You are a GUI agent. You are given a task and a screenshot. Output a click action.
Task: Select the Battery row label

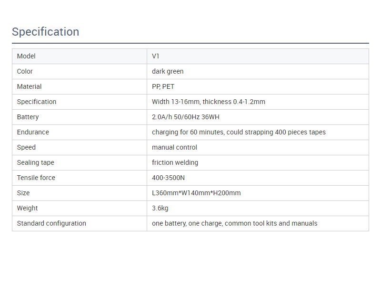pos(28,117)
